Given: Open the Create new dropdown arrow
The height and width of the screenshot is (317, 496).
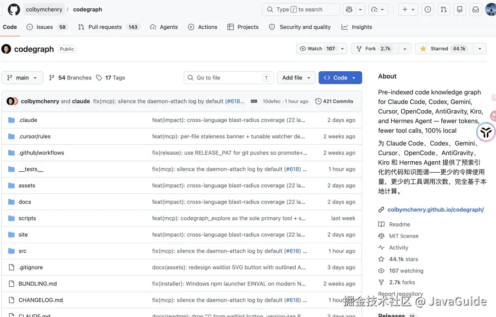Looking at the screenshot, I should tap(413, 10).
